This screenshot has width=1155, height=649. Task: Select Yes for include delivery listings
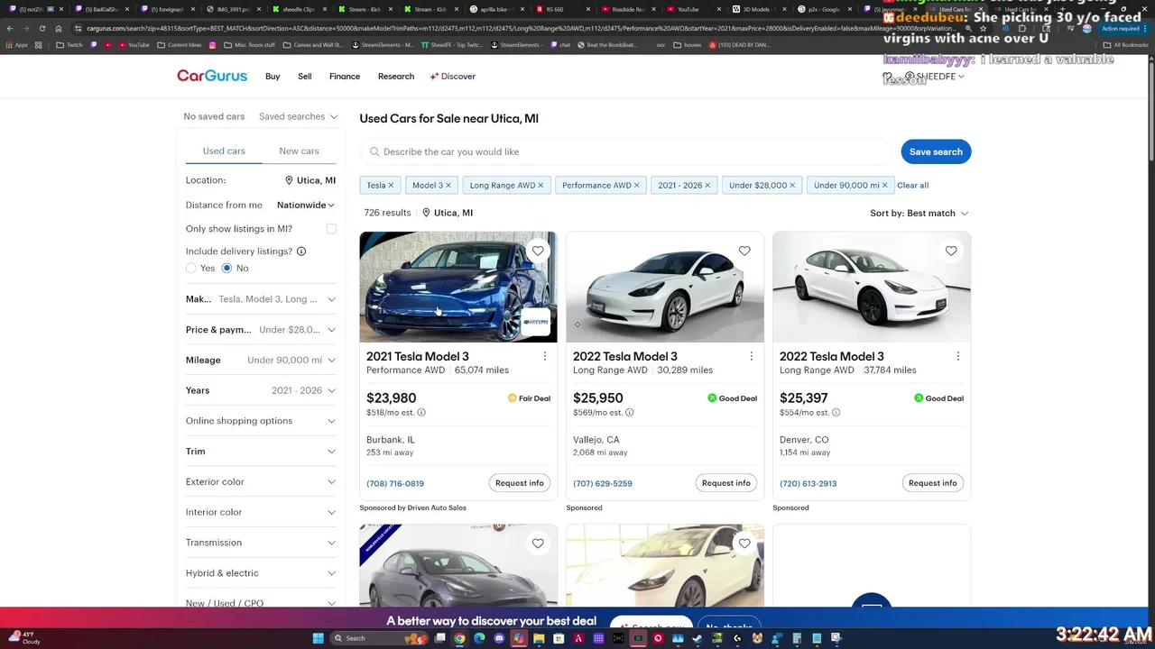point(190,269)
